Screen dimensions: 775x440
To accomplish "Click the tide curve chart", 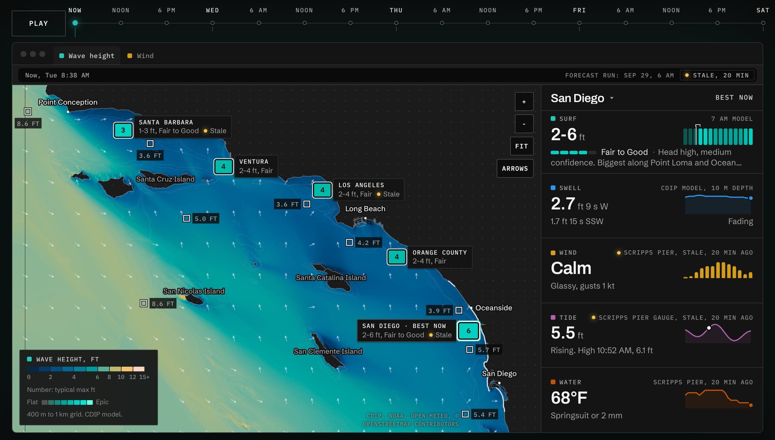I will tap(718, 333).
